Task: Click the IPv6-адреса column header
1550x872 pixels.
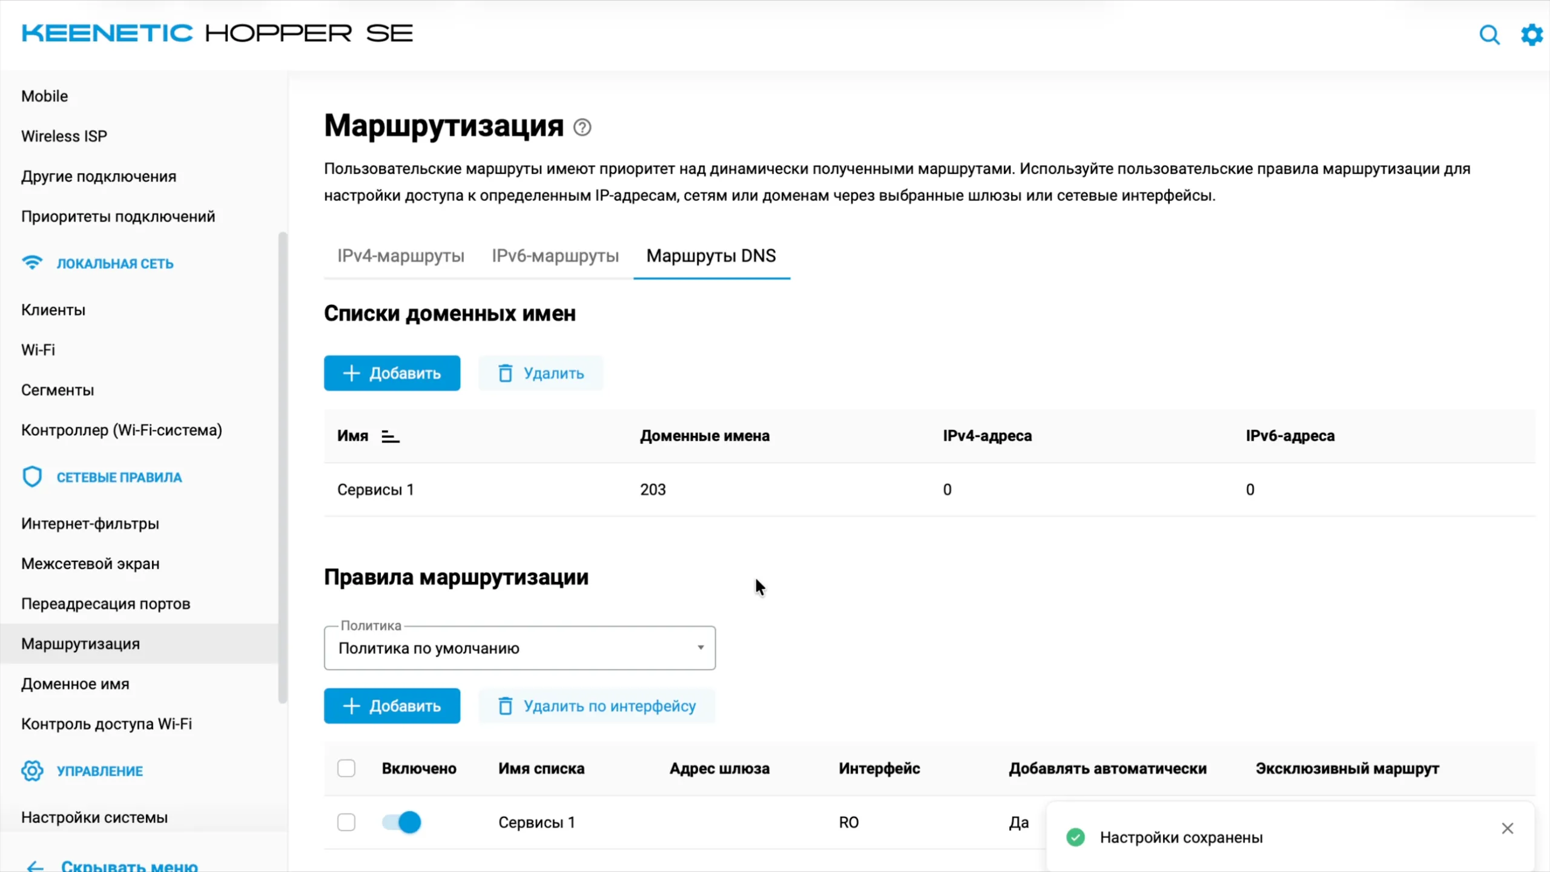Action: click(x=1290, y=436)
